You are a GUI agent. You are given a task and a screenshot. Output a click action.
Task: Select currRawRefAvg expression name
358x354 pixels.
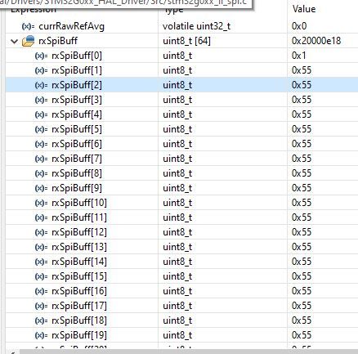click(71, 26)
